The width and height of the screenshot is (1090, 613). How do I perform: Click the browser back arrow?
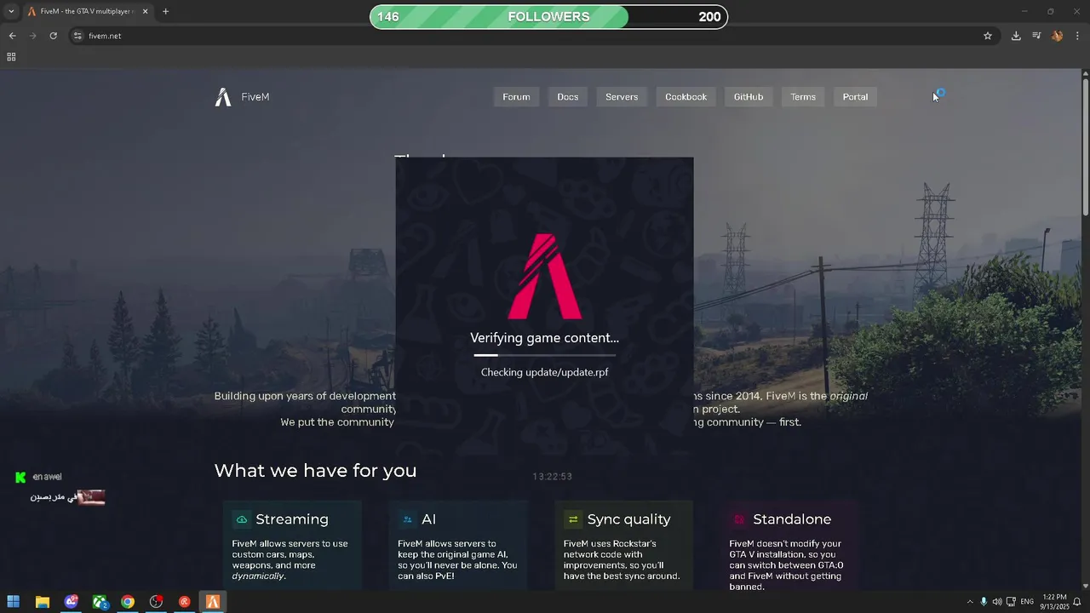click(x=12, y=36)
